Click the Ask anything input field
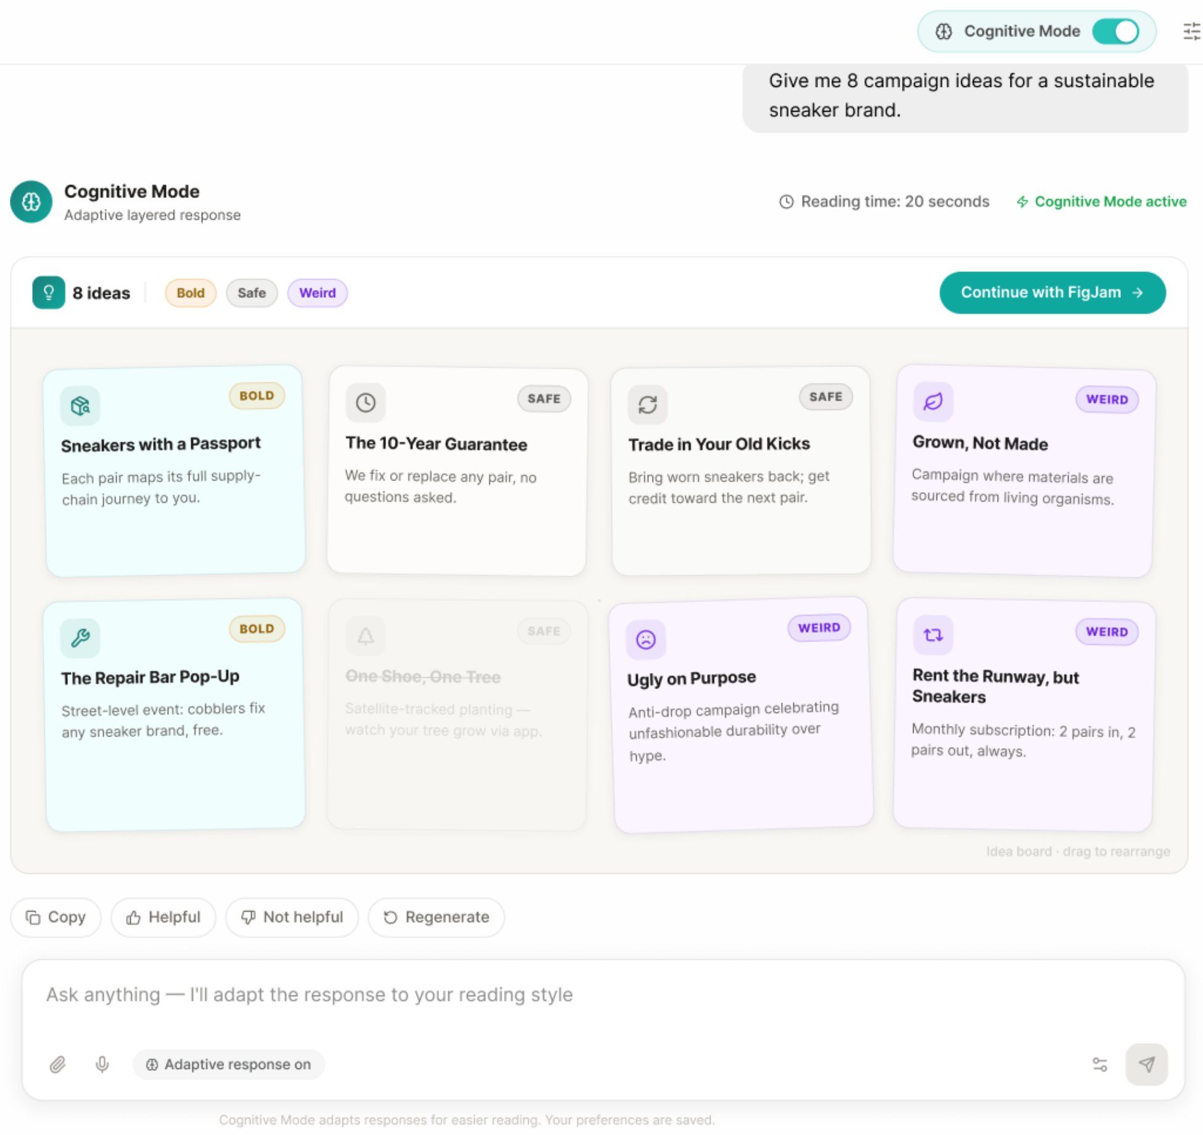The height and width of the screenshot is (1135, 1203). pos(602,995)
